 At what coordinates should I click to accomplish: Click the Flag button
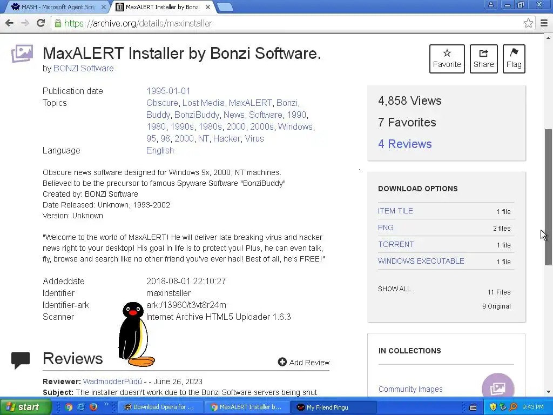(x=514, y=58)
